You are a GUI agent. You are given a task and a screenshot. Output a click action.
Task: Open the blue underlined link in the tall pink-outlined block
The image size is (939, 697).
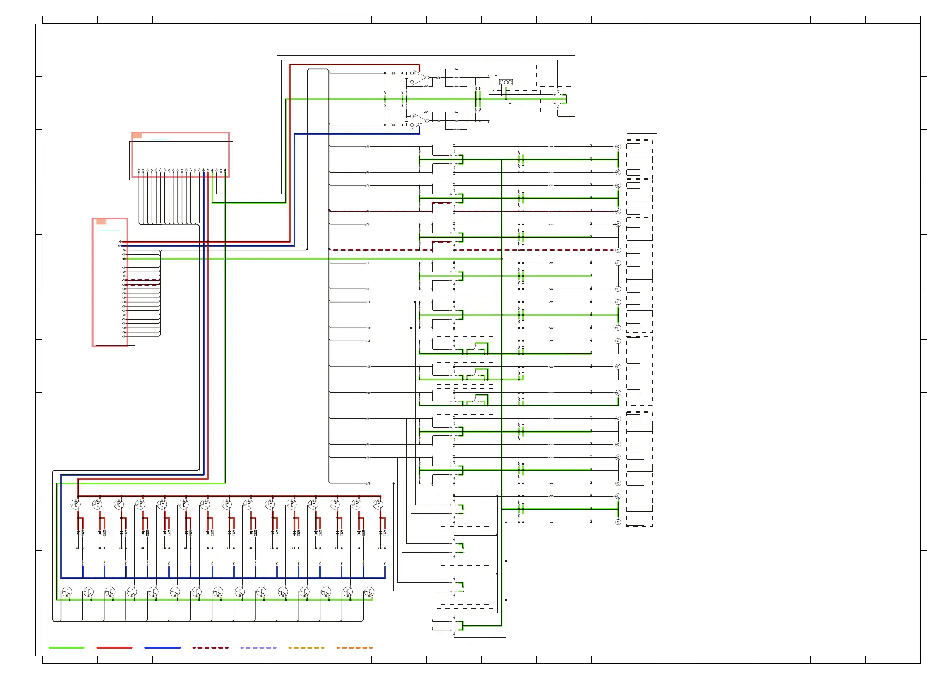[x=111, y=231]
